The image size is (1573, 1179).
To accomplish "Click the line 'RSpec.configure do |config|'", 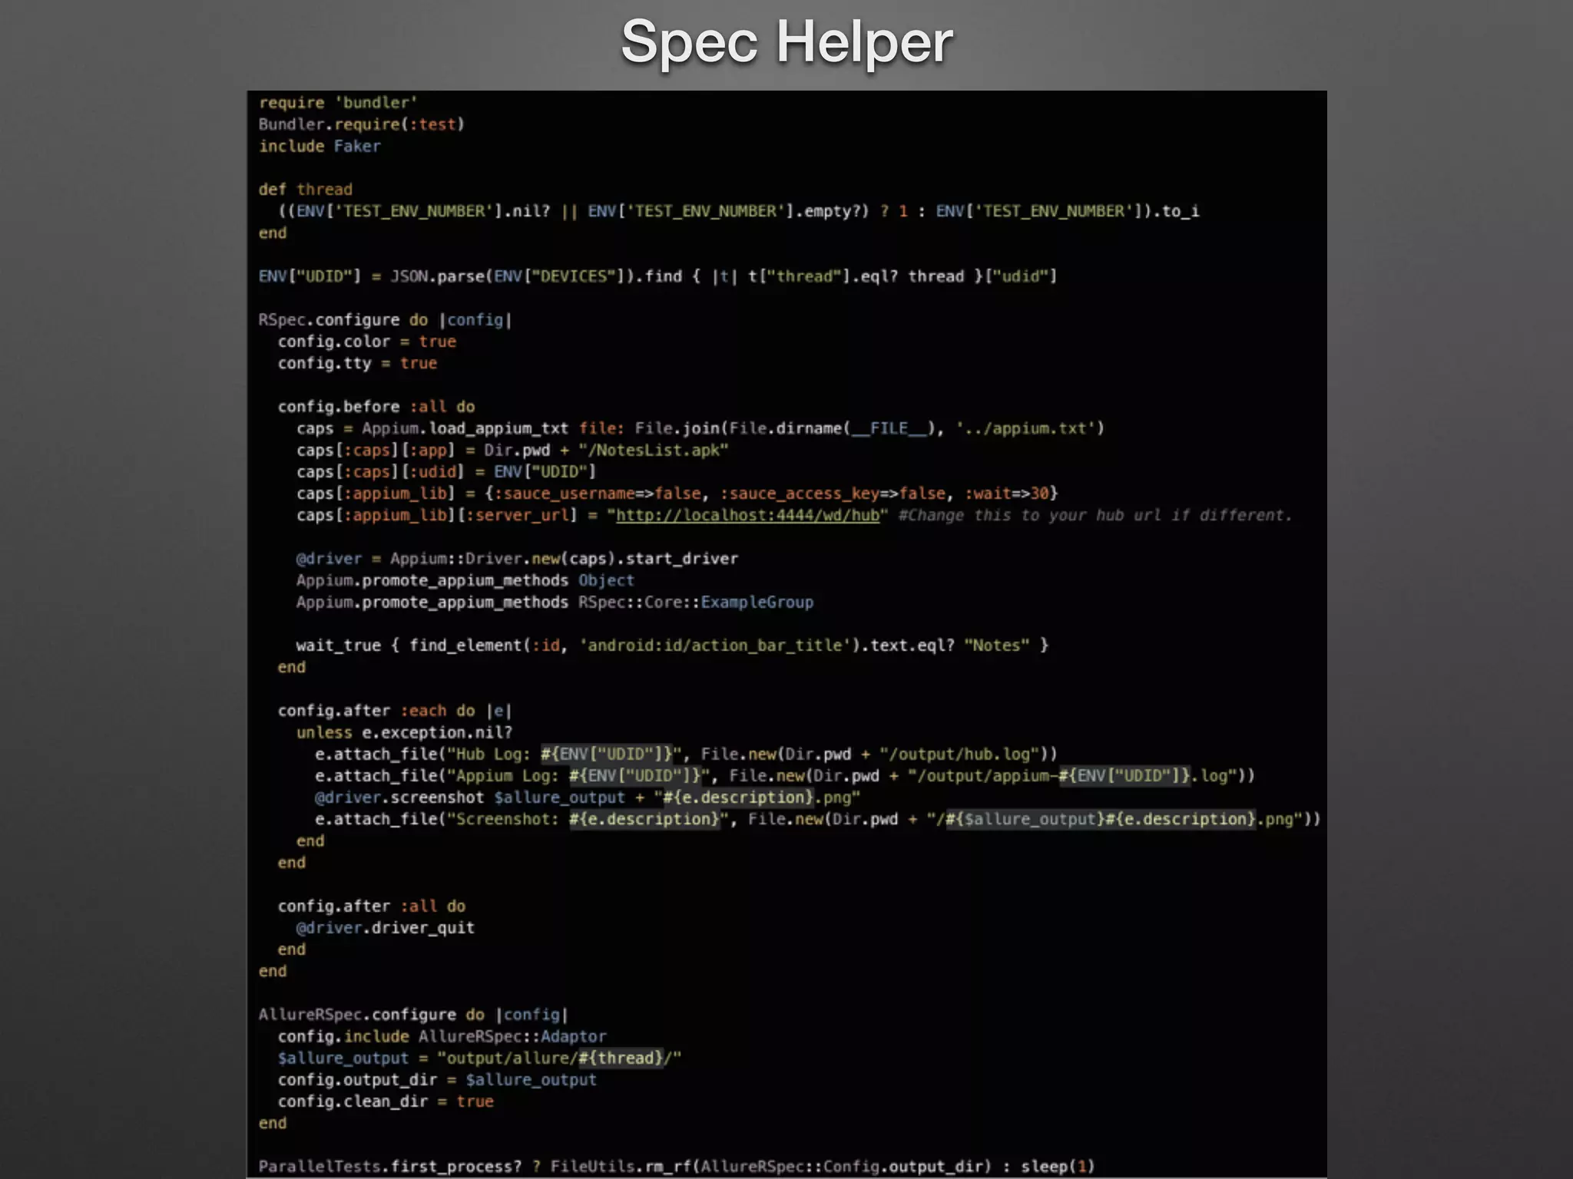I will click(x=386, y=320).
